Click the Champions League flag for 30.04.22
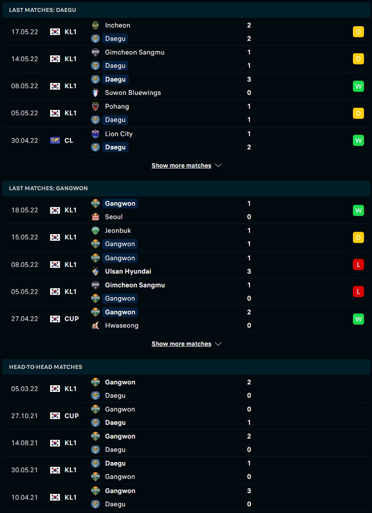Image resolution: width=372 pixels, height=513 pixels. (x=55, y=141)
